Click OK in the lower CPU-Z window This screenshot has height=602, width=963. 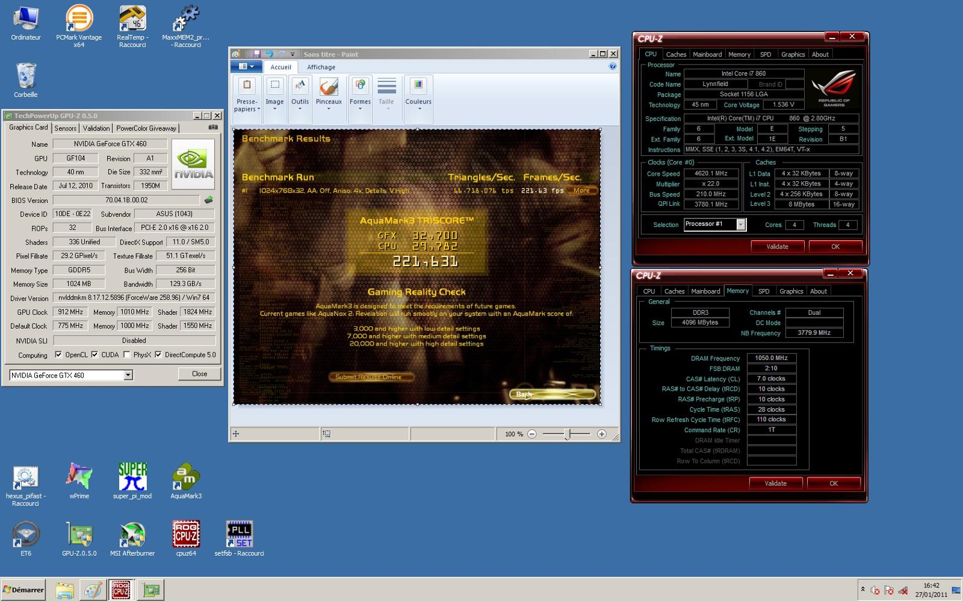point(834,483)
